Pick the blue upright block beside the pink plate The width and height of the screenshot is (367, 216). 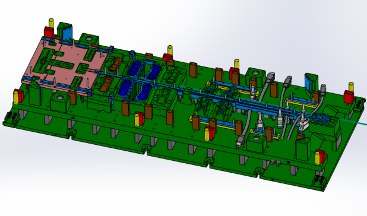(68, 33)
